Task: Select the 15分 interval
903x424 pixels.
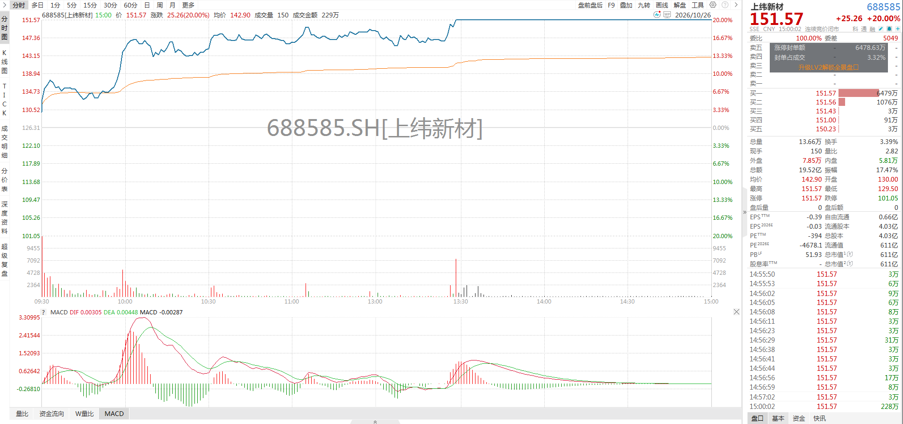Action: pyautogui.click(x=90, y=5)
